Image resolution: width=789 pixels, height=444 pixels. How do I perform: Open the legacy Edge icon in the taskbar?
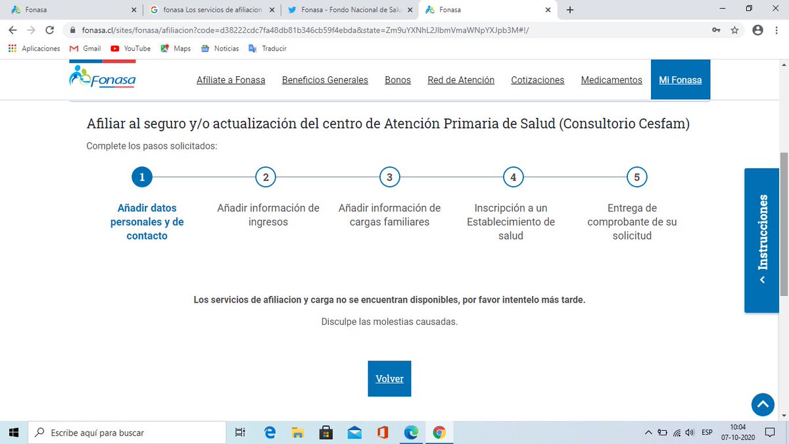coord(270,432)
